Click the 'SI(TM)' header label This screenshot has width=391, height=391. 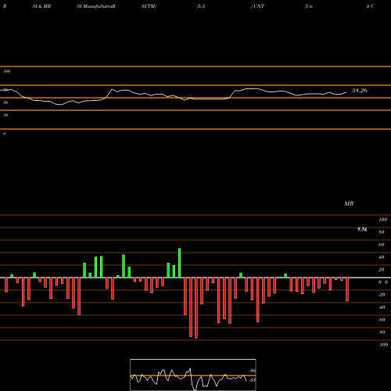[x=149, y=6]
